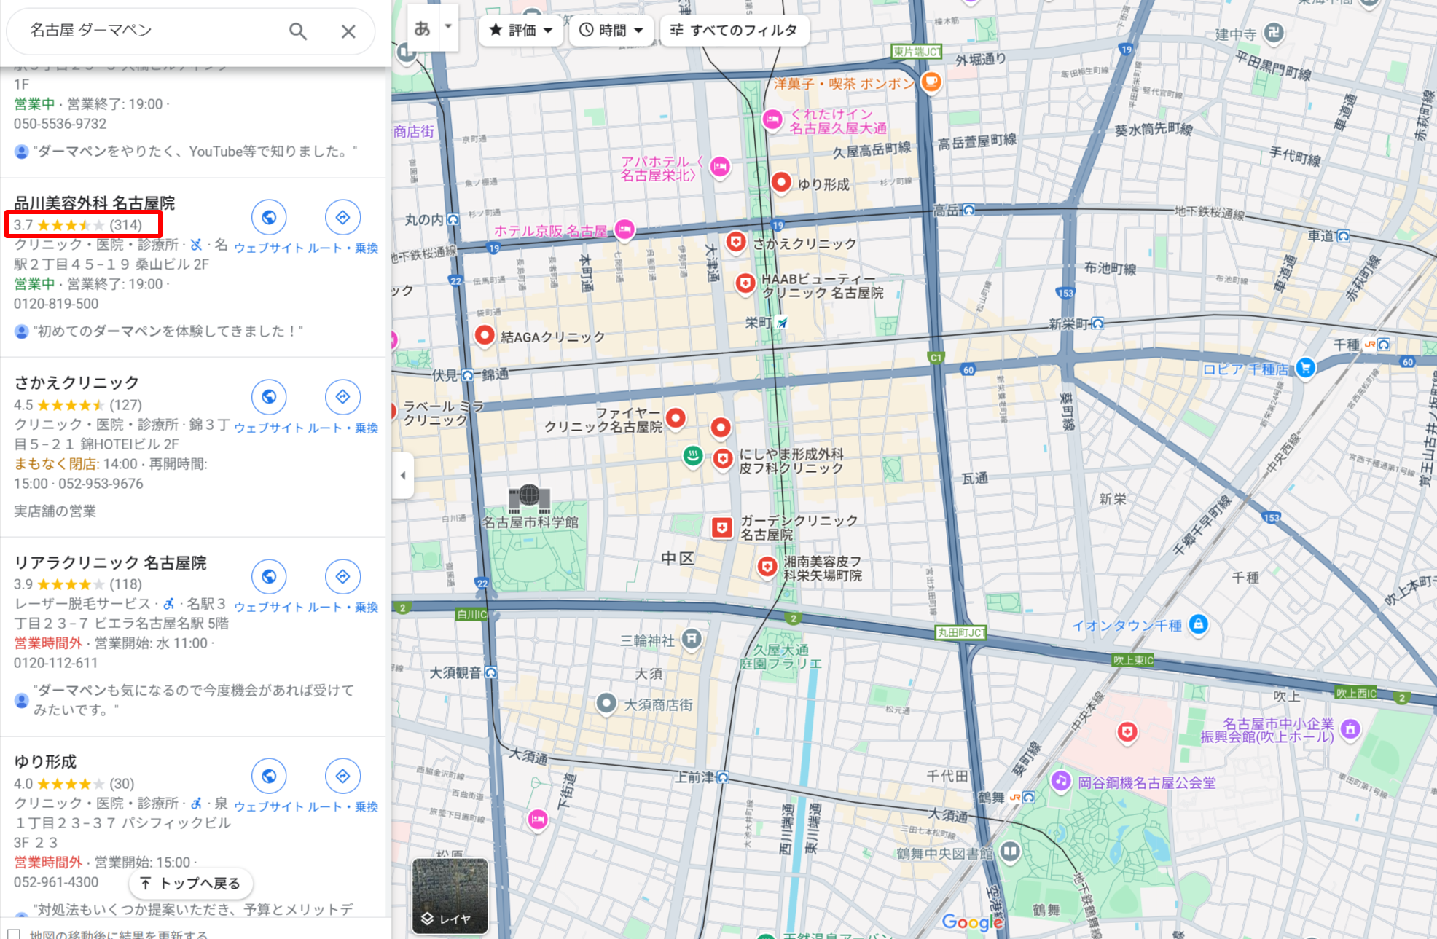This screenshot has width=1437, height=939.
Task: Click the 初めてのダーマペンを体験してきました review snippet
Action: [x=168, y=331]
